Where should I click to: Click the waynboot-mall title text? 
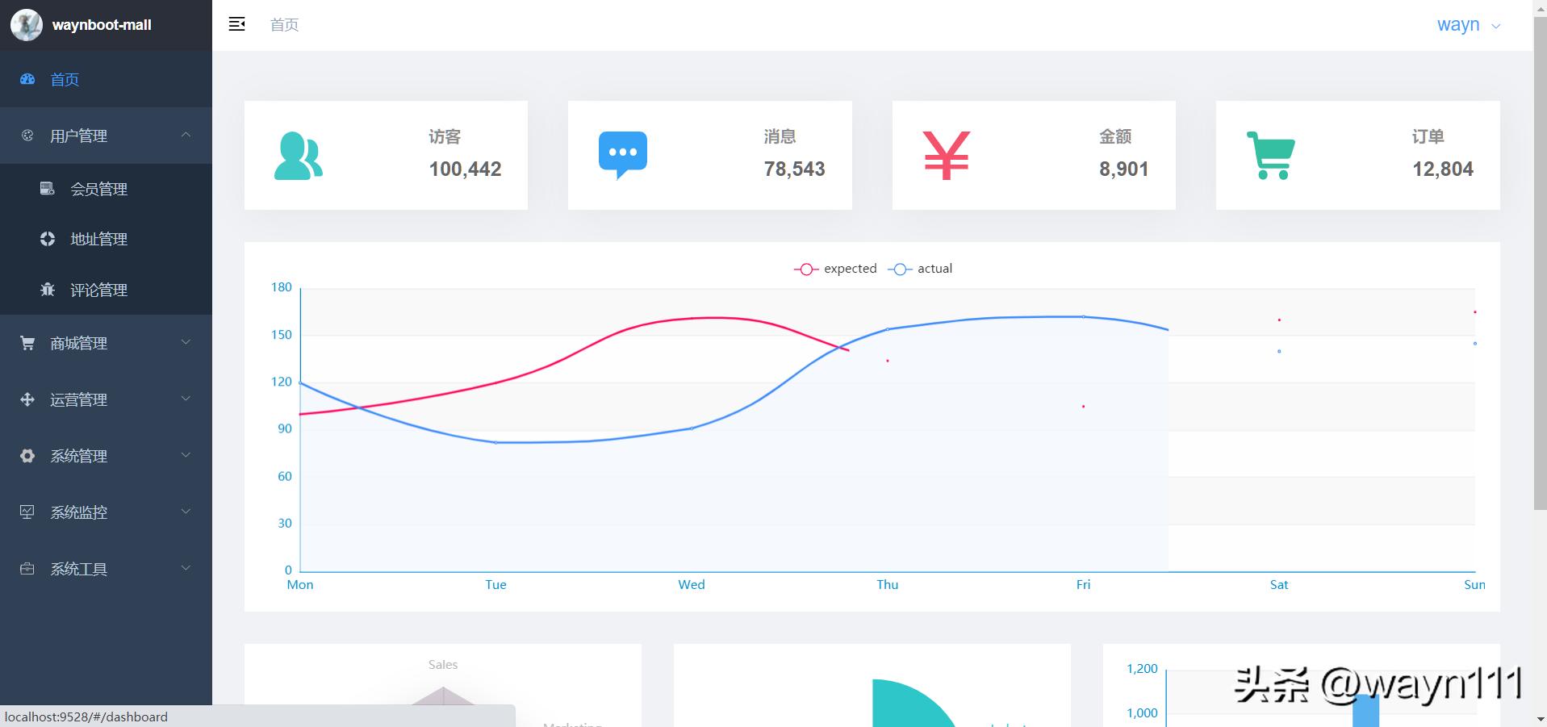point(102,25)
